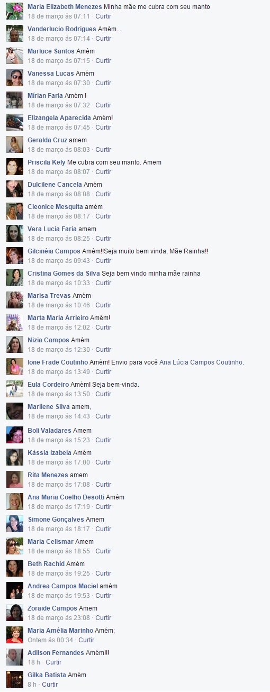Like Vanessa Lucas's comment via Curtir
The width and height of the screenshot is (270, 692).
[x=103, y=83]
